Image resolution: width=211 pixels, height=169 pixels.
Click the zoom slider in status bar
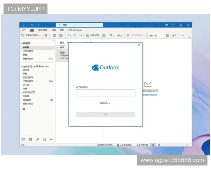[173, 145]
